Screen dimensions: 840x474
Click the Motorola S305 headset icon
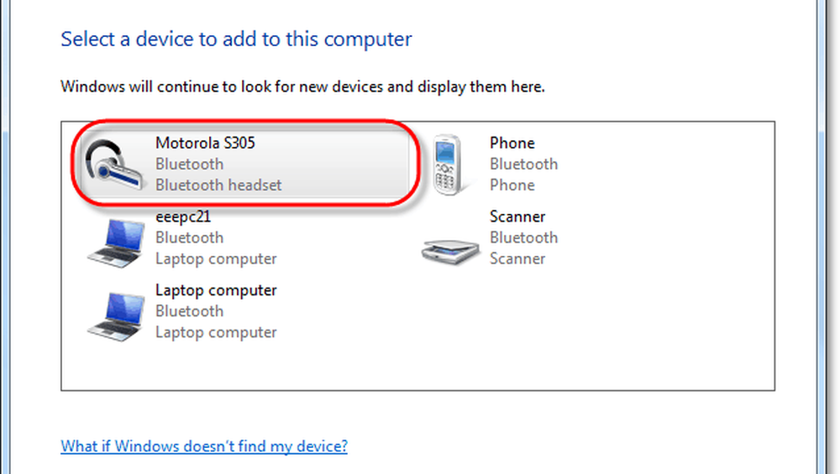pos(115,164)
